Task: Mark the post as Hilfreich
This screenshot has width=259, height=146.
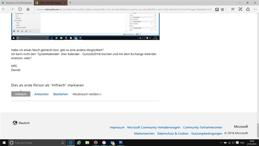Action: [21, 94]
